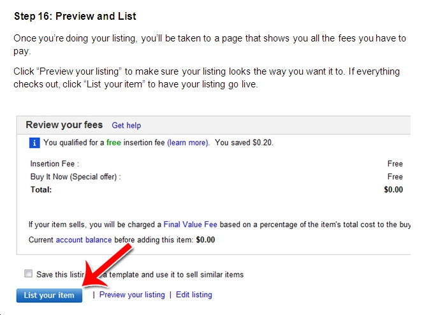
Task: Open the Get help link
Action: [x=126, y=126]
